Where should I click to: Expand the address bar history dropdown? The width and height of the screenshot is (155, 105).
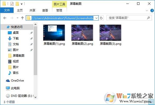(x=97, y=18)
